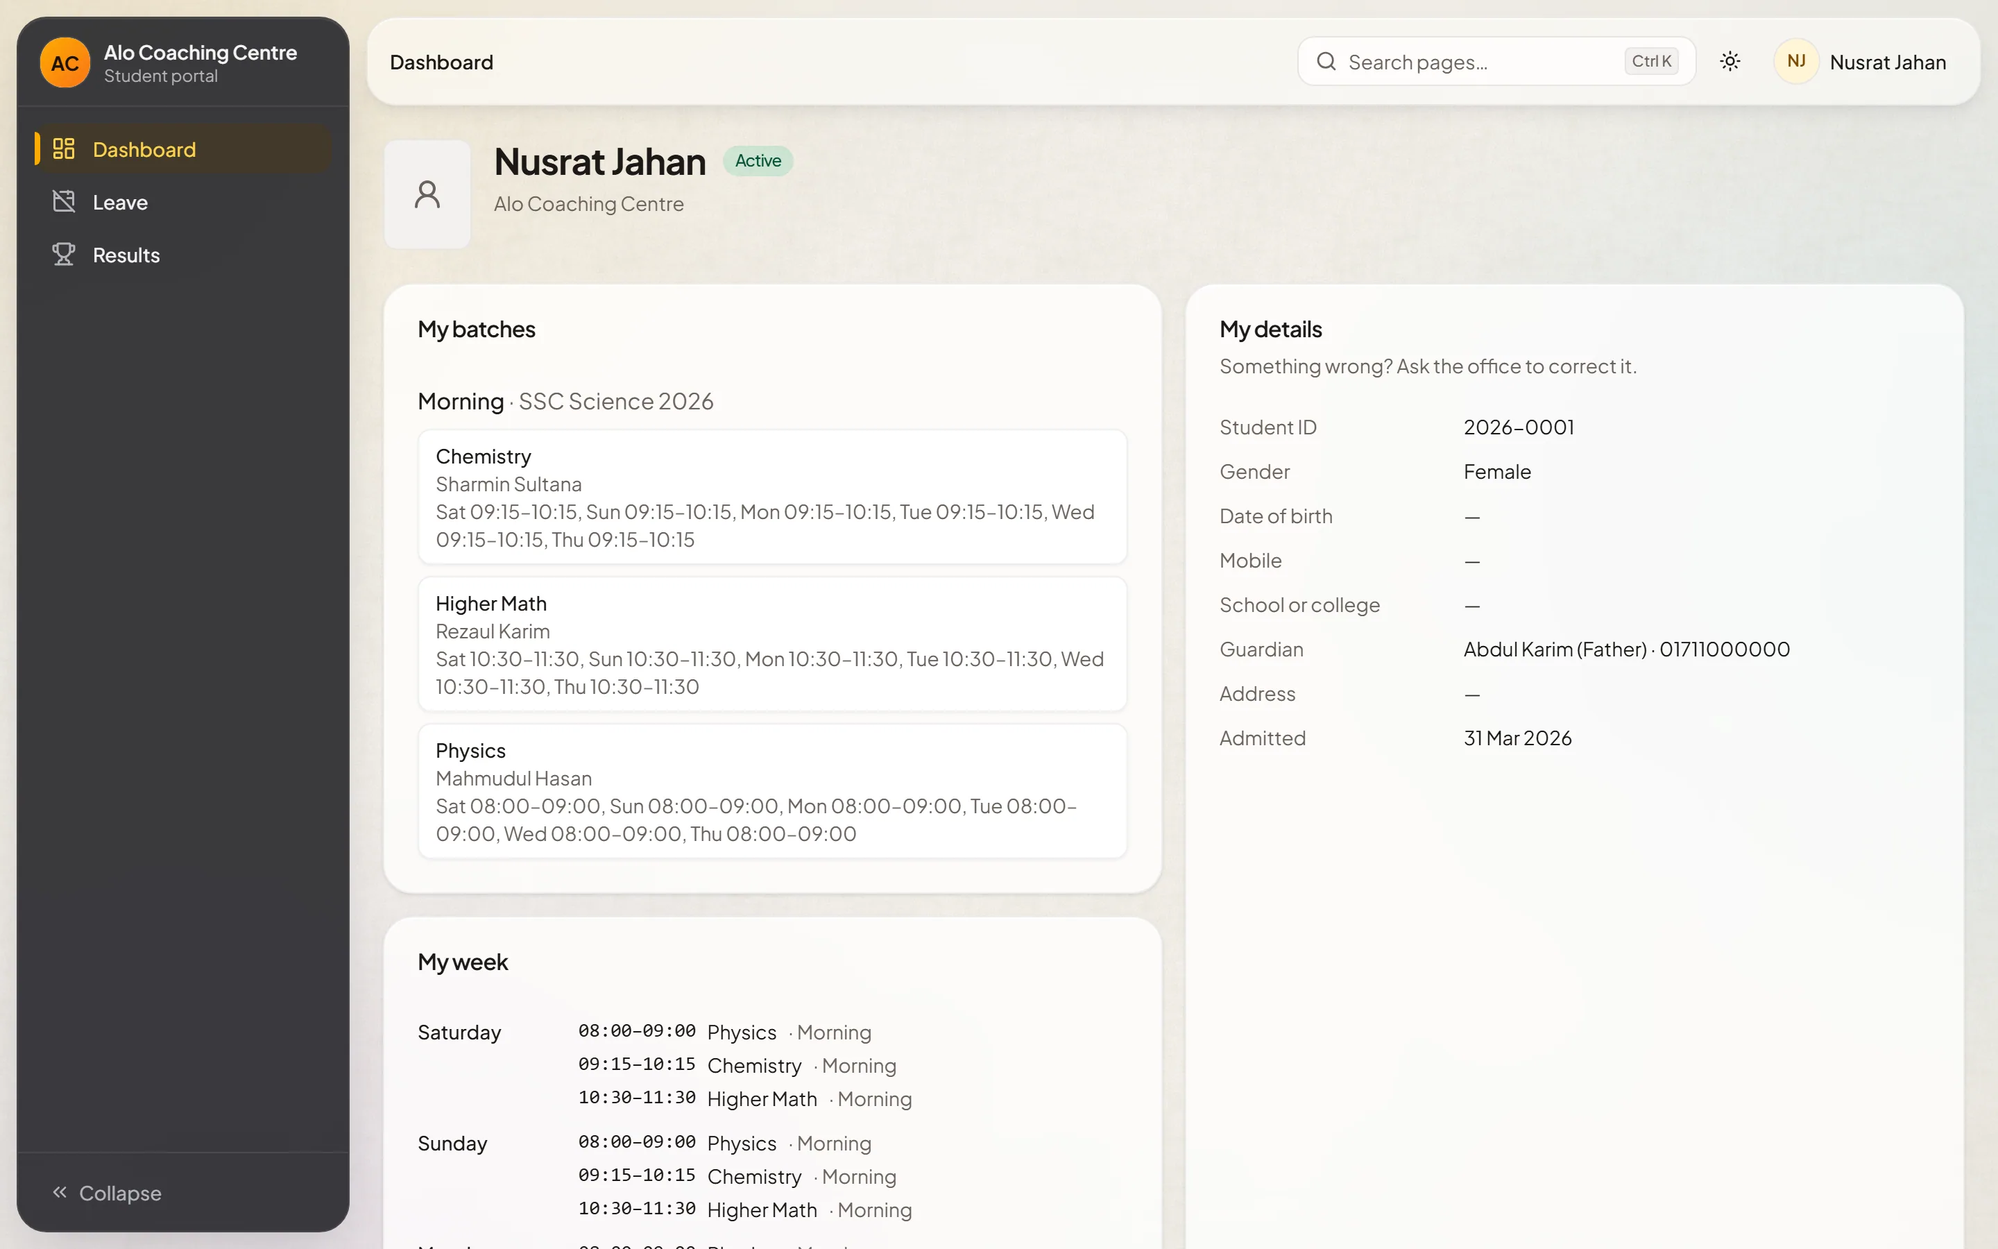Click teacher name Mahmudul Hasan
Image resolution: width=1998 pixels, height=1249 pixels.
[x=513, y=778]
